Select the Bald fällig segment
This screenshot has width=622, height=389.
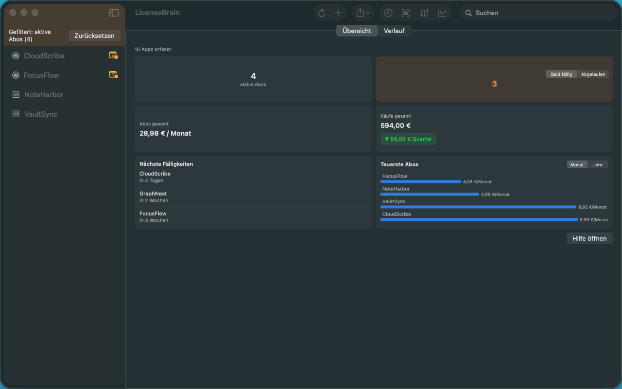[562, 74]
